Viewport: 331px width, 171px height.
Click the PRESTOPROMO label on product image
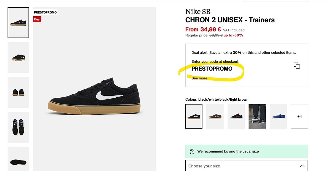pos(45,12)
